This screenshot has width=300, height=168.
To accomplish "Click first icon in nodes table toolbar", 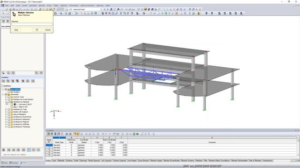I will pos(48,134).
